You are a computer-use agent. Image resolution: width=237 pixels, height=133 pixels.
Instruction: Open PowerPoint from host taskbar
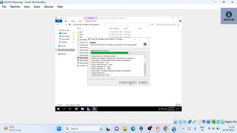[x=157, y=129]
